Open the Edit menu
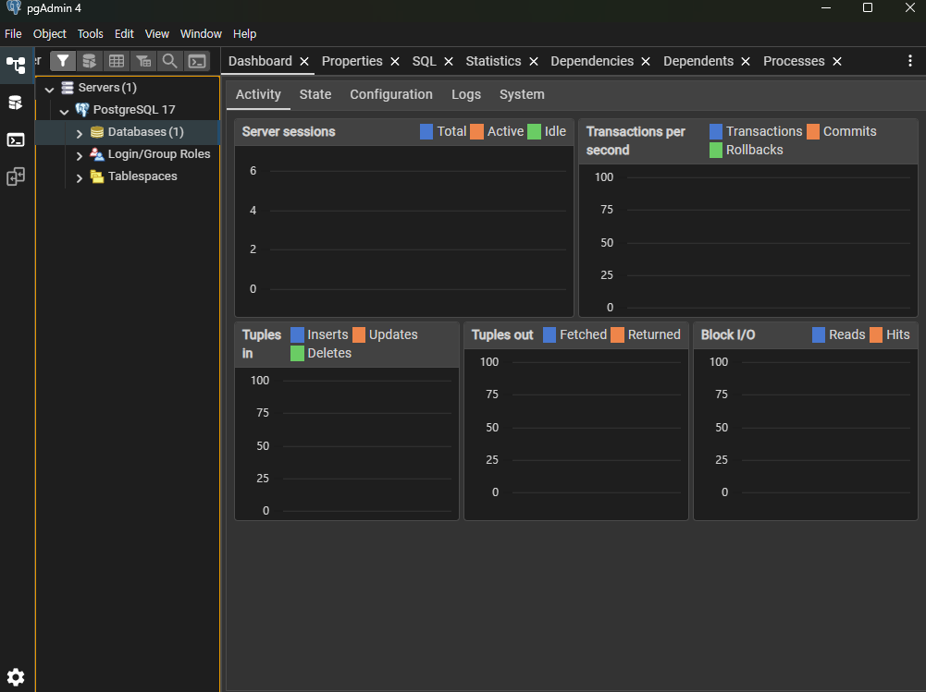This screenshot has width=926, height=692. [124, 33]
